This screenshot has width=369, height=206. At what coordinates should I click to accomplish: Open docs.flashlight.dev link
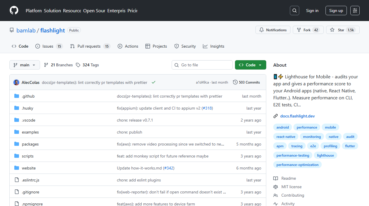(x=297, y=116)
